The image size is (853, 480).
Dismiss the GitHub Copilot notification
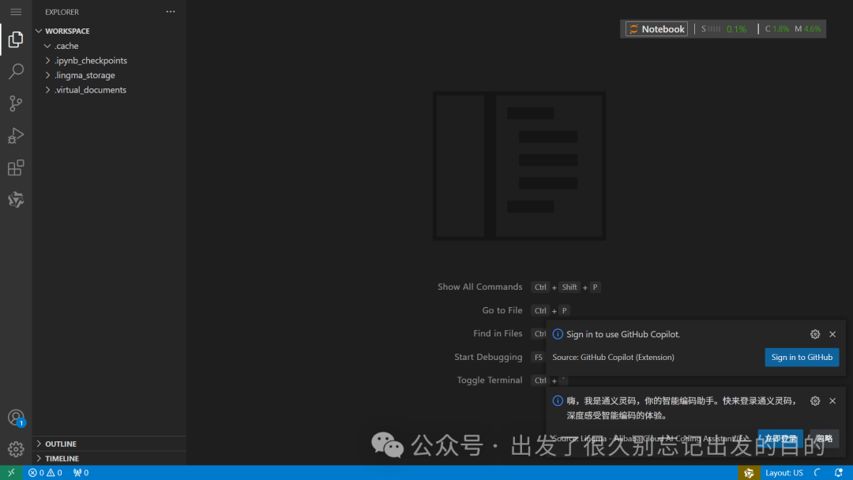(832, 334)
